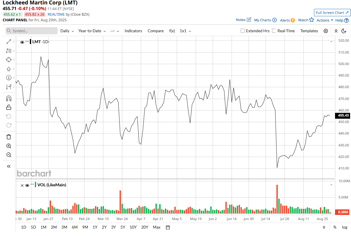Screen dimensions: 351x236
Task: Open the Actions dropdown menu
Action: [x=325, y=20]
